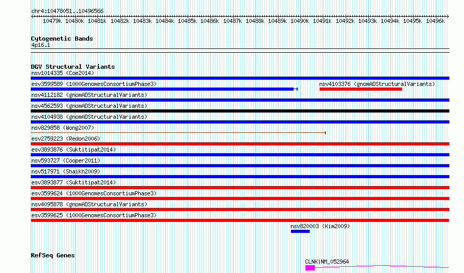This screenshot has width=464, height=273.
Task: Open the esv3599625 (1000GenomesConsortiumPhase3) label
Action: coord(94,215)
